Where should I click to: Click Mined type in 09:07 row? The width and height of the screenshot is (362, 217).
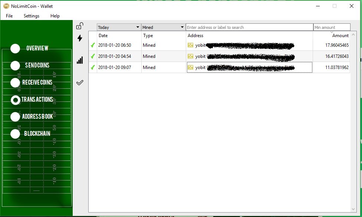coord(149,68)
